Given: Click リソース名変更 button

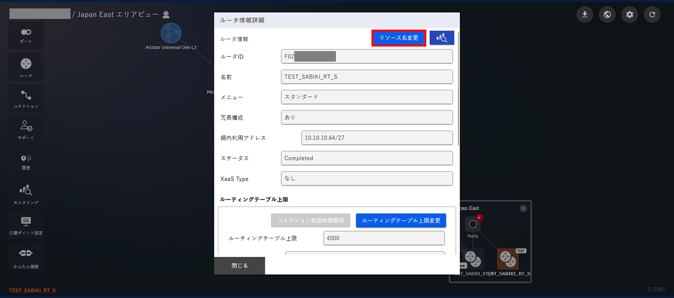Looking at the screenshot, I should pyautogui.click(x=399, y=38).
